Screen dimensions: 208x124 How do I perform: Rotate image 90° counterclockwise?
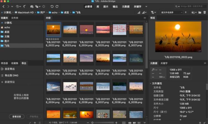pyautogui.click(x=52, y=6)
